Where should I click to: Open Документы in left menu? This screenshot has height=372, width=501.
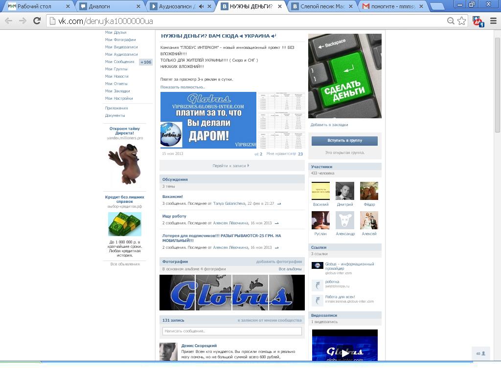pyautogui.click(x=115, y=115)
